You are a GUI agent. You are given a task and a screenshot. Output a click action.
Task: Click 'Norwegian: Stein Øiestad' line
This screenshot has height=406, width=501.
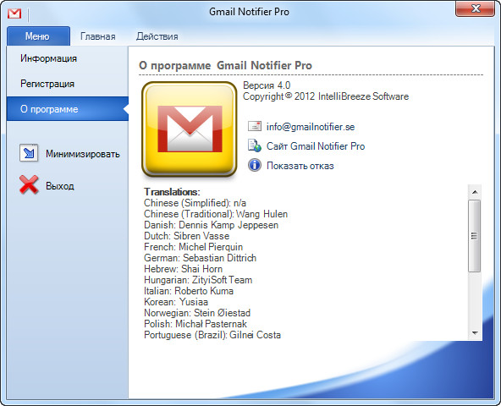(197, 313)
